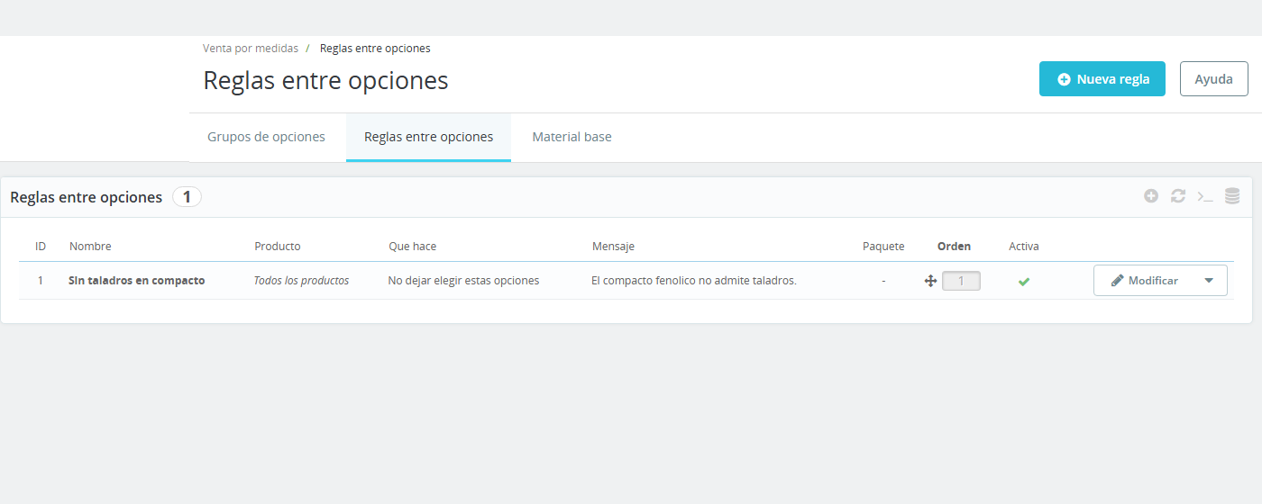This screenshot has width=1262, height=504.
Task: Expand the Modificar dropdown arrow
Action: (x=1209, y=281)
